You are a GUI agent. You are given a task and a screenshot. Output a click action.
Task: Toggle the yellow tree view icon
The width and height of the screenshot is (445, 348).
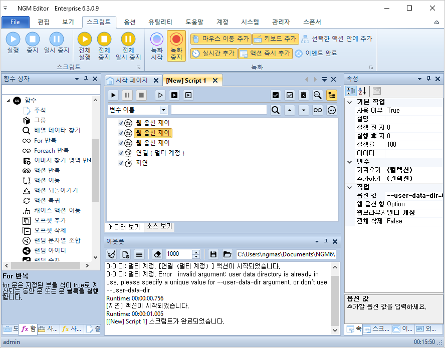(x=331, y=95)
